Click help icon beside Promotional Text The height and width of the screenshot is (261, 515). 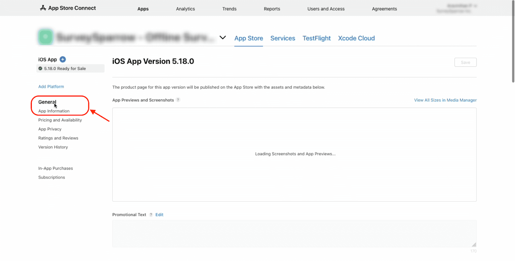click(151, 215)
